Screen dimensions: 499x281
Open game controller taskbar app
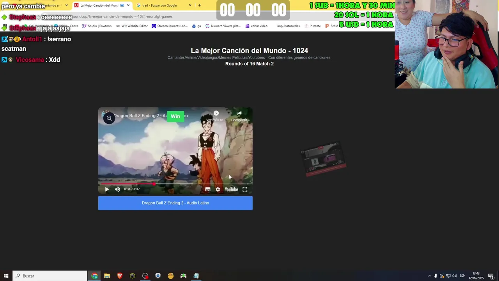coord(183,276)
